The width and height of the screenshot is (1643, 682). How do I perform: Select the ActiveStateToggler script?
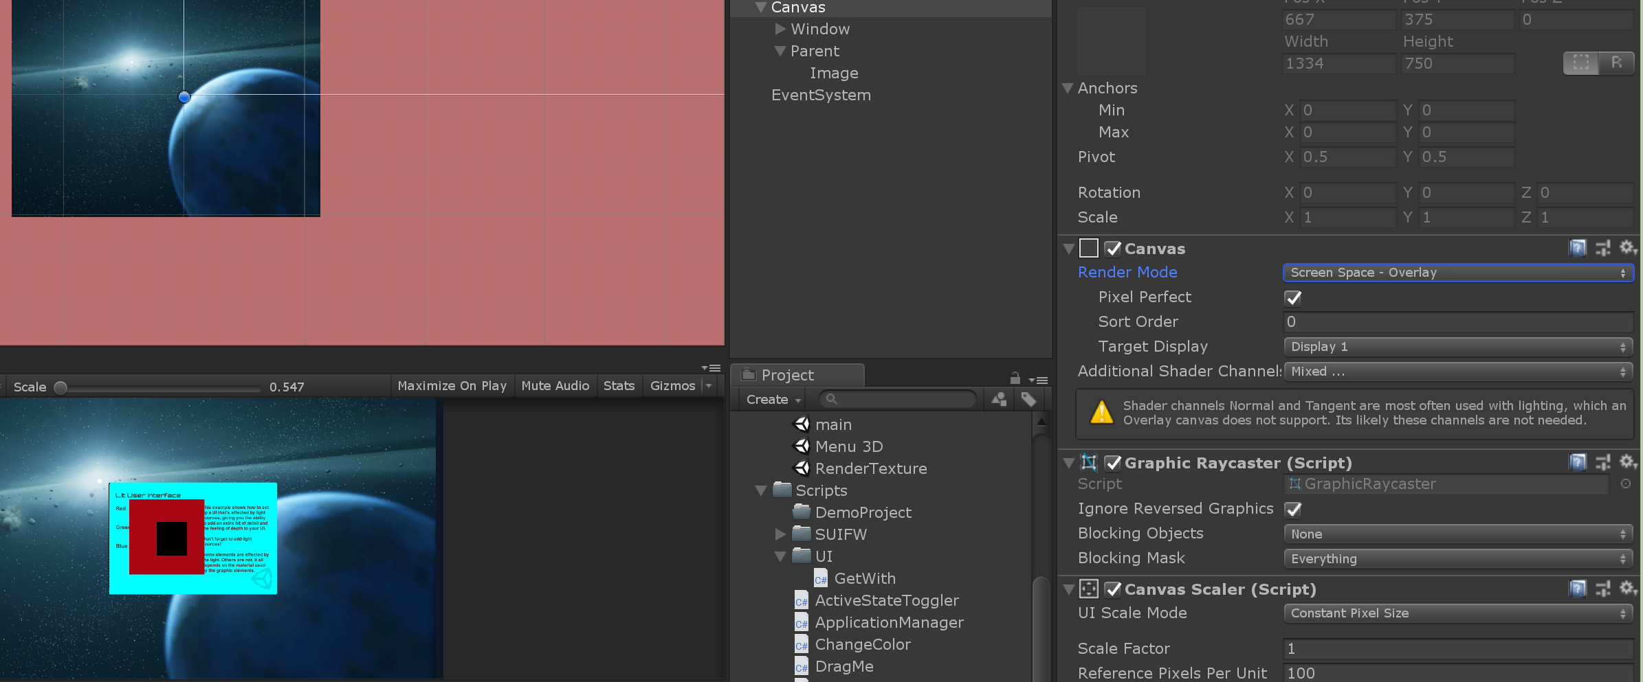[876, 600]
